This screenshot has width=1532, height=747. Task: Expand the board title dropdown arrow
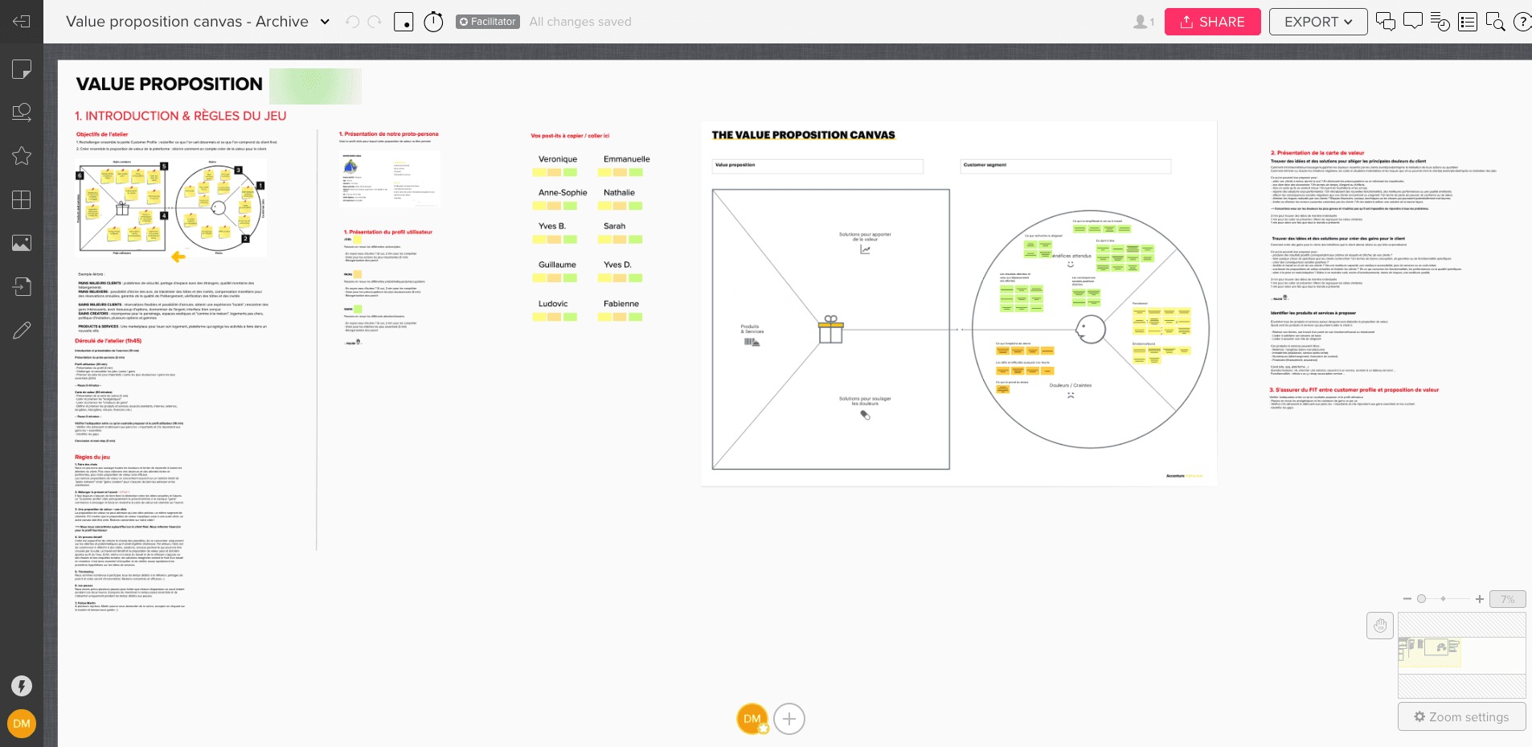coord(325,22)
